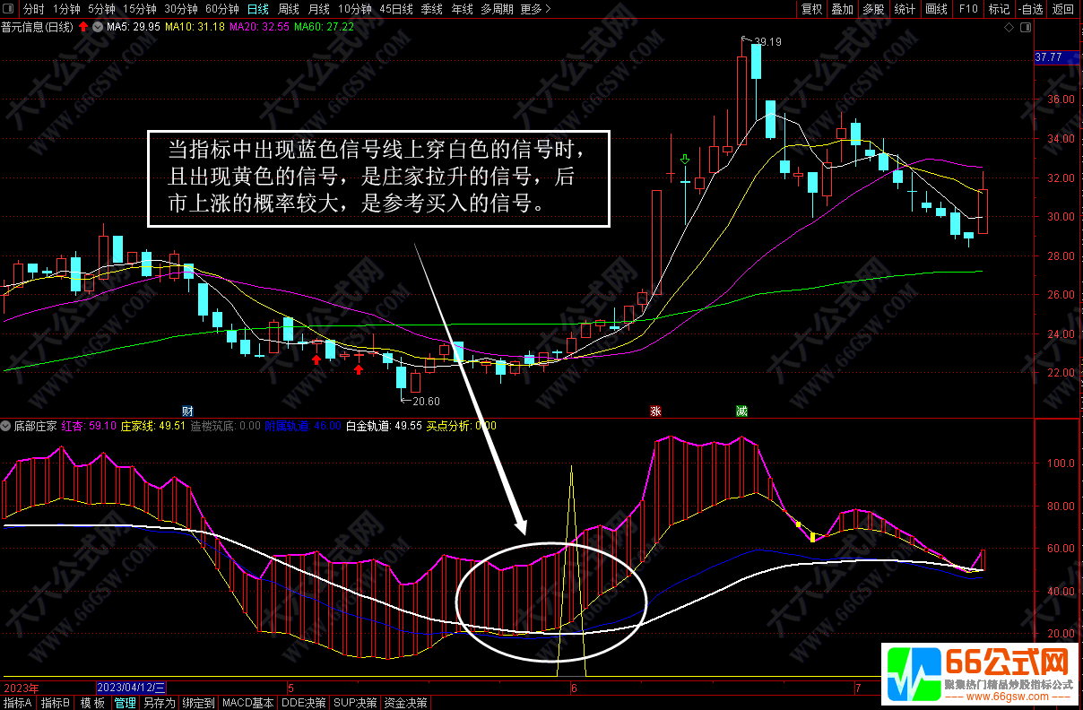Click the green hollow down arrow signal
The image size is (1083, 710).
click(x=686, y=160)
